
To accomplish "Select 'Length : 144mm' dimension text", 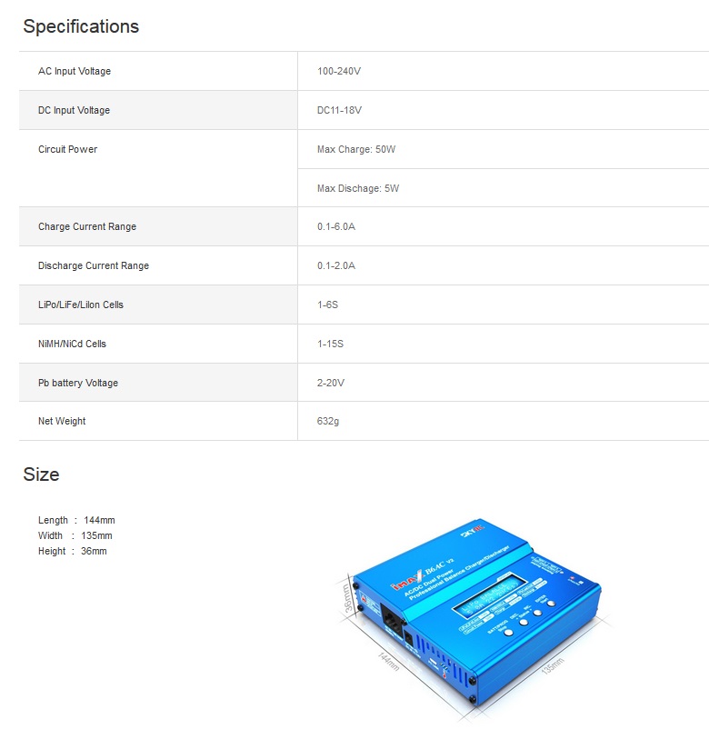I will tap(76, 520).
